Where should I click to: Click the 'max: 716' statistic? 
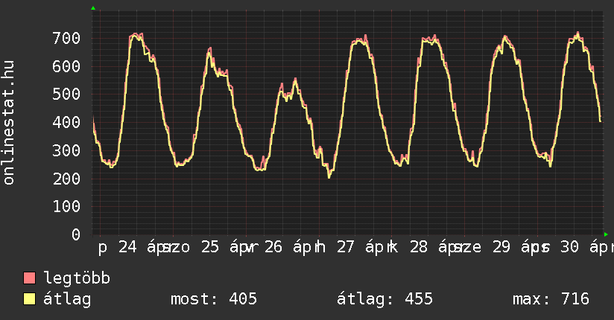(551, 300)
